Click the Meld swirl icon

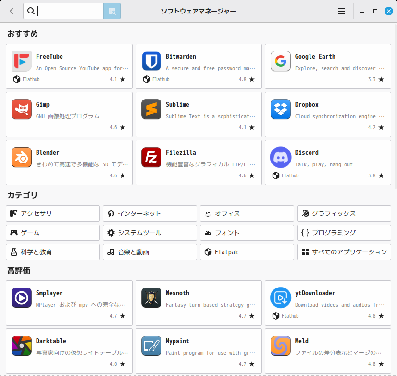click(281, 346)
